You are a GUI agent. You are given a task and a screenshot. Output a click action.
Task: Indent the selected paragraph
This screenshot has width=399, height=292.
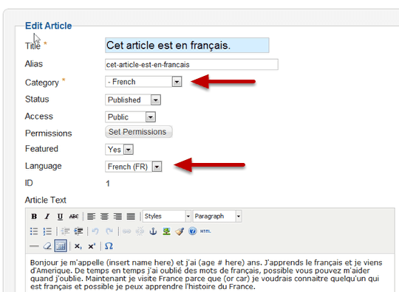(x=78, y=232)
